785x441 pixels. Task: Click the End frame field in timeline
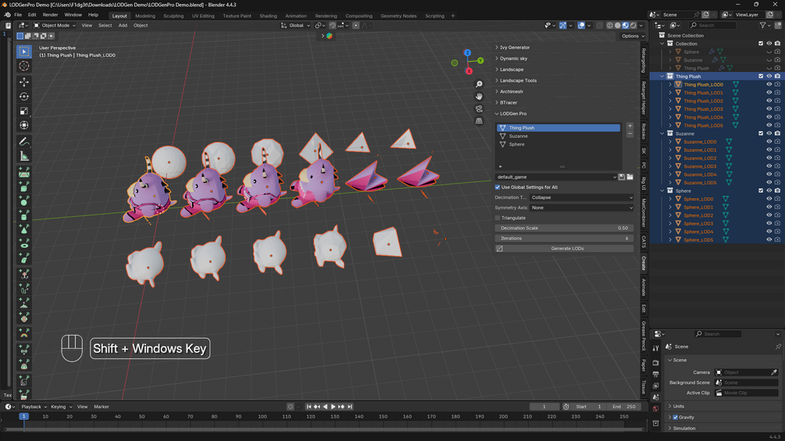[x=623, y=407]
